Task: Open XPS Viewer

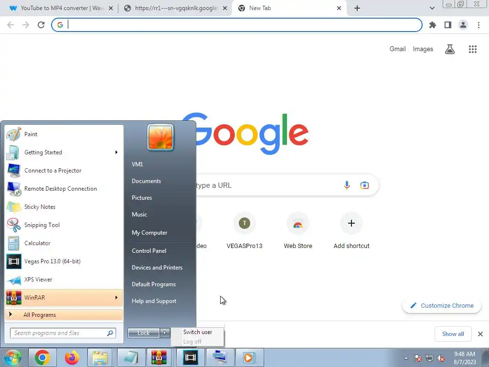Action: pyautogui.click(x=64, y=279)
